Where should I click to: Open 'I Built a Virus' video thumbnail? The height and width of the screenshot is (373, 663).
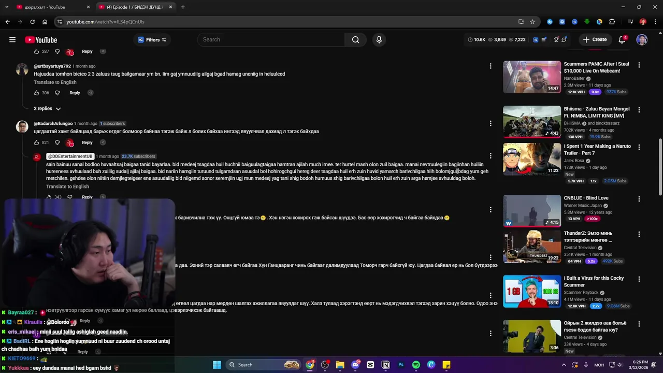click(532, 291)
